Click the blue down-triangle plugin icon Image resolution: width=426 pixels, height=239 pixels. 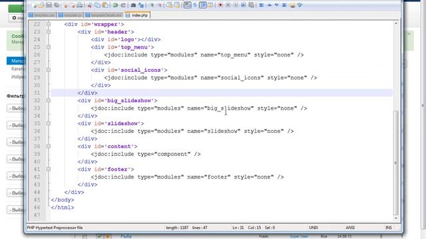(277, 5)
